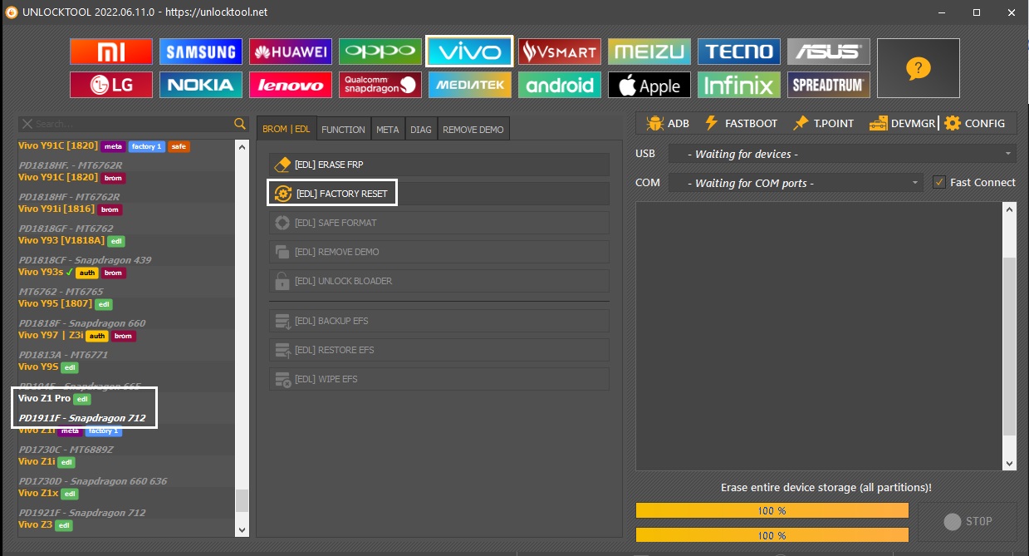Open the ADB bug tool

pyautogui.click(x=668, y=123)
